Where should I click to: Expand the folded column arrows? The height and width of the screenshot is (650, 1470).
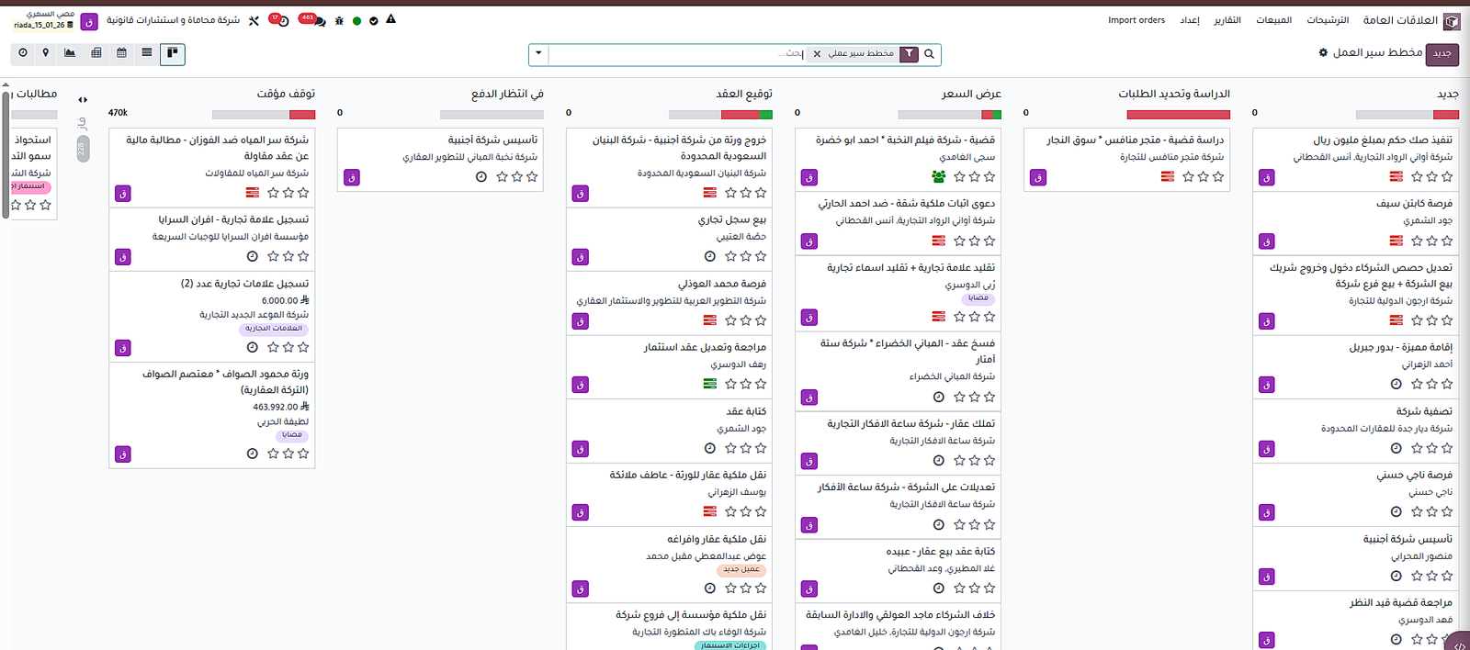[x=83, y=100]
